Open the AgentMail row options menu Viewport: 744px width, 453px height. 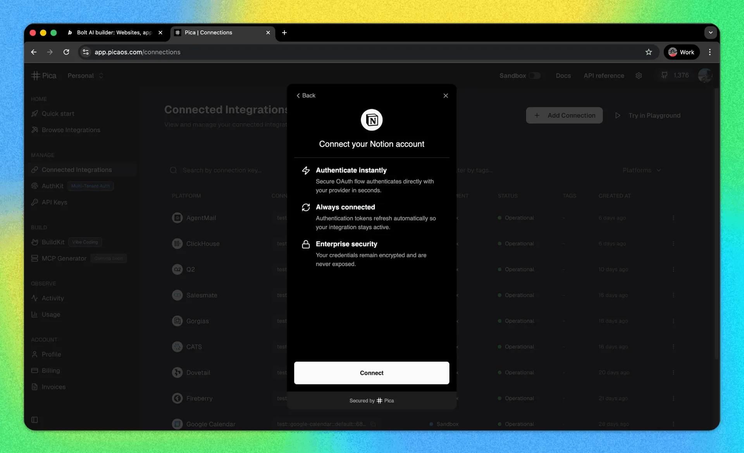673,218
